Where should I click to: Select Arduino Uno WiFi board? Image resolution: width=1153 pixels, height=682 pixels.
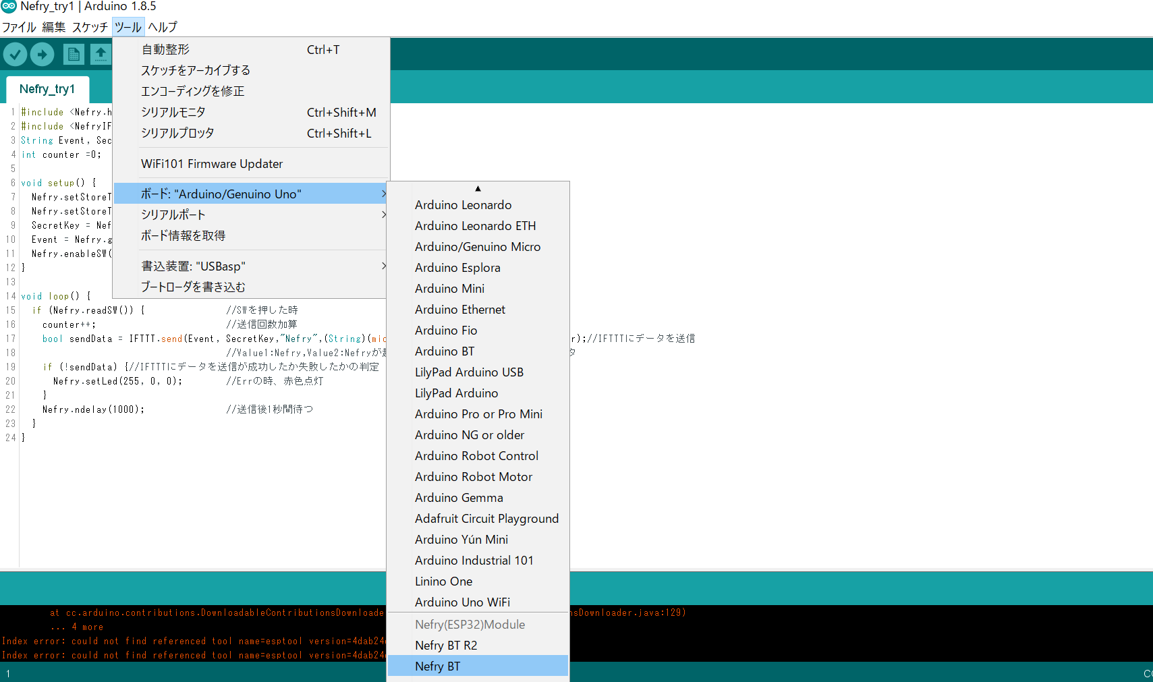click(478, 602)
